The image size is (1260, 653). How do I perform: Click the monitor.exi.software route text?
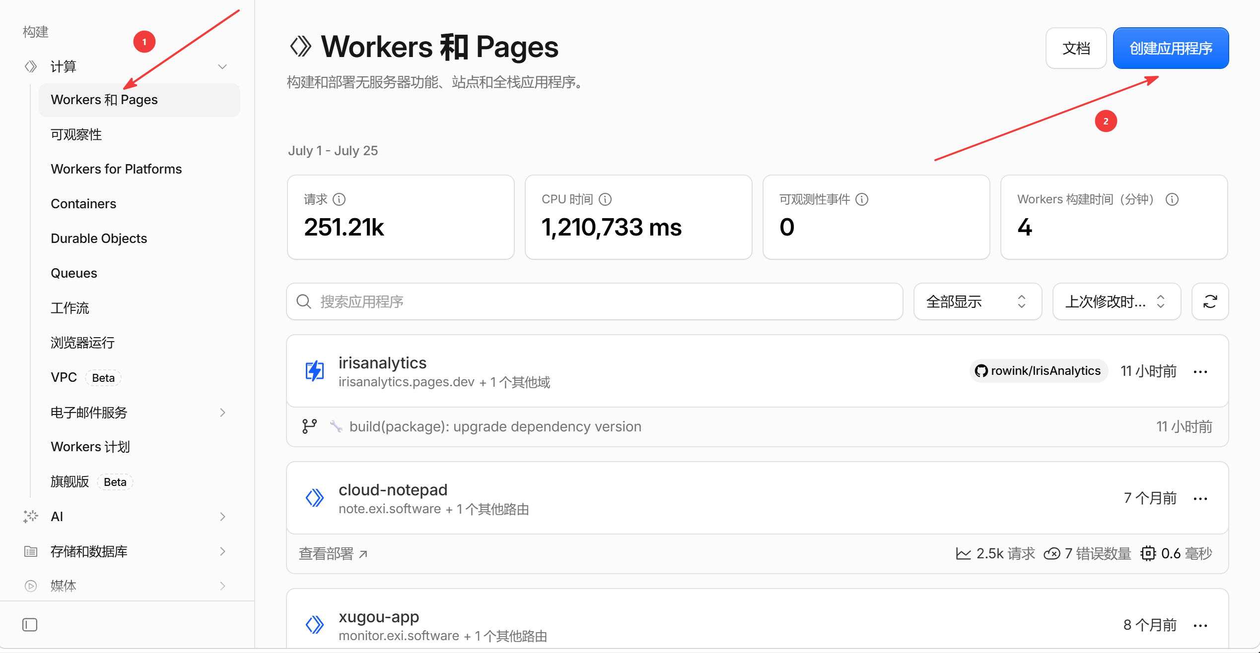(399, 636)
